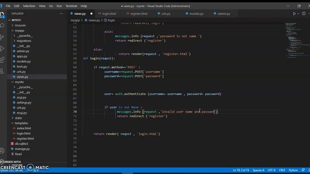
Task: Open the Extensions view icon
Action: pyautogui.click(x=2, y=60)
